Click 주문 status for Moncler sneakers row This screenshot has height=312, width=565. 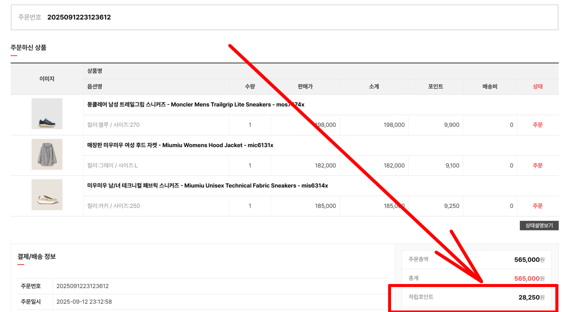coord(537,125)
